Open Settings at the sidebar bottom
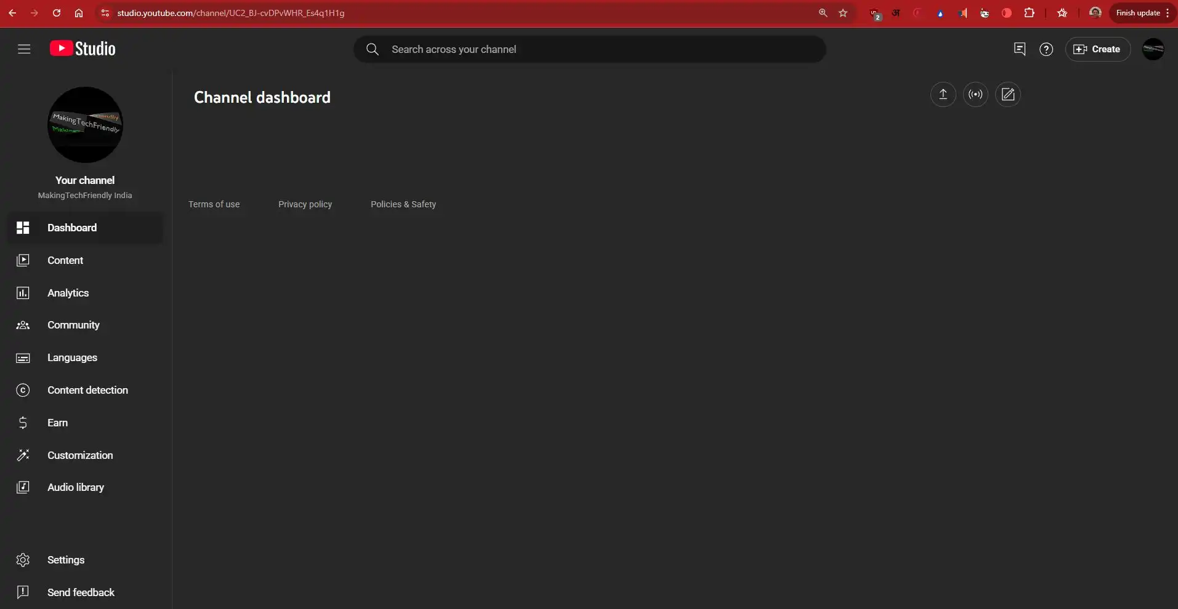 (x=65, y=560)
